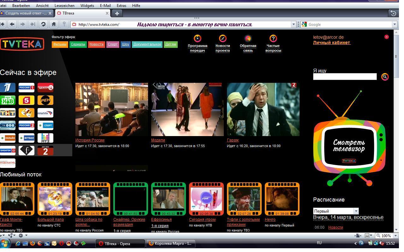Open the Личный кабинет link

point(332,43)
